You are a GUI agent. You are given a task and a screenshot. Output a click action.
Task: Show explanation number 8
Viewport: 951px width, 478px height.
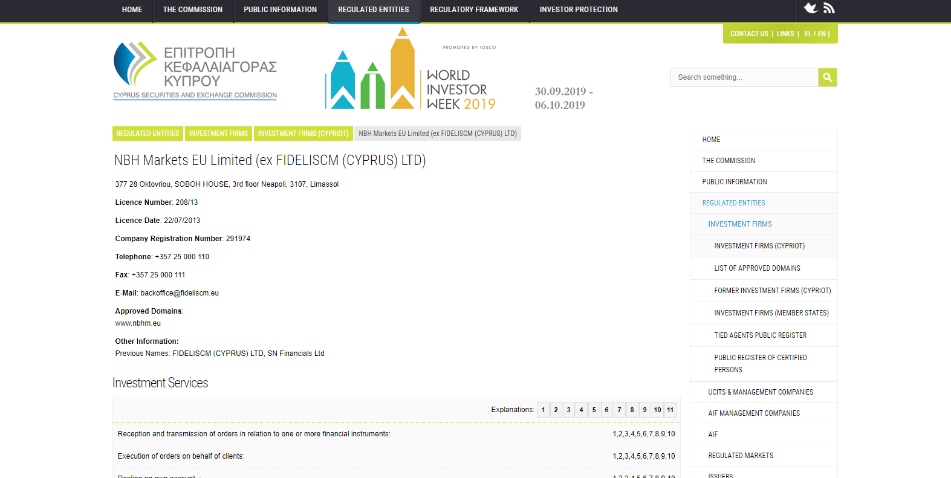[632, 410]
